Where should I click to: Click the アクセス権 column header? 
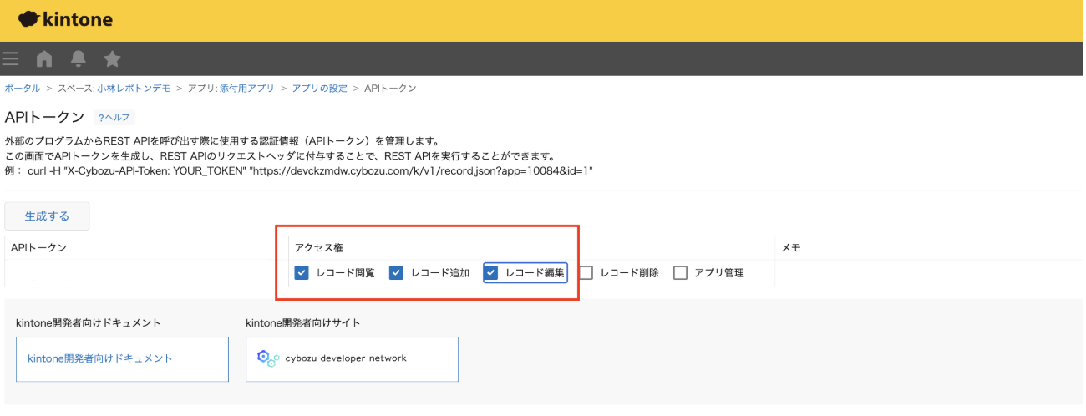[319, 248]
